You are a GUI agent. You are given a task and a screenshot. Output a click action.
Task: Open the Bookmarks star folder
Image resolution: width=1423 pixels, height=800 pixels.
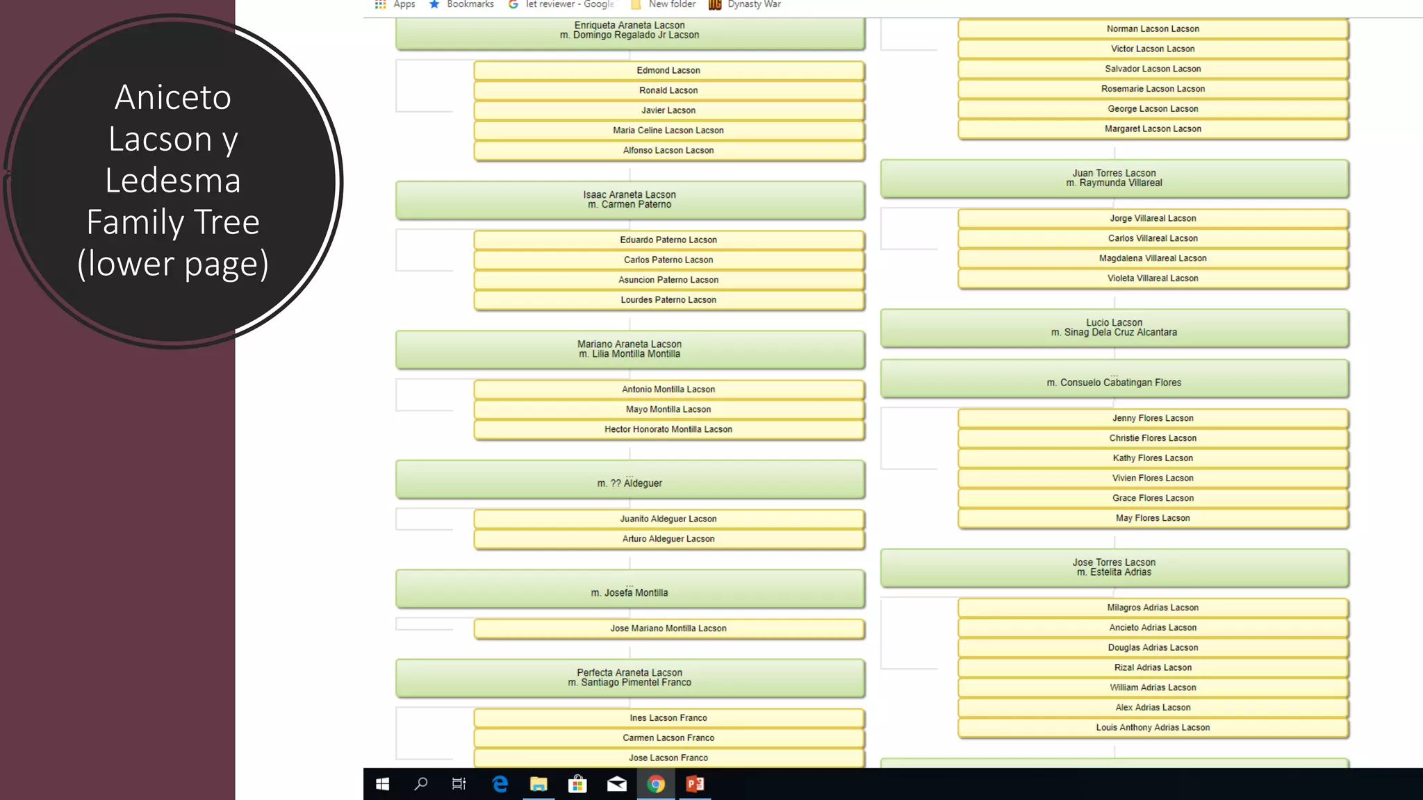click(461, 5)
